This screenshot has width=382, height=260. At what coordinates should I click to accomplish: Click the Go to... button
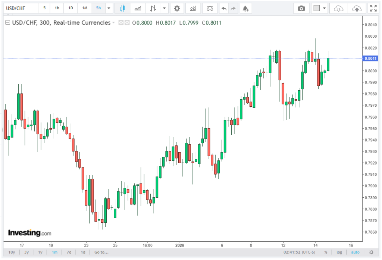pyautogui.click(x=101, y=252)
